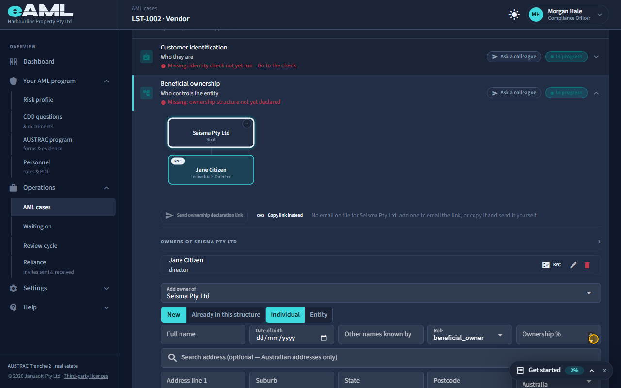The height and width of the screenshot is (388, 621).
Task: Collapse the Beneficial ownership section chevron
Action: pyautogui.click(x=596, y=93)
